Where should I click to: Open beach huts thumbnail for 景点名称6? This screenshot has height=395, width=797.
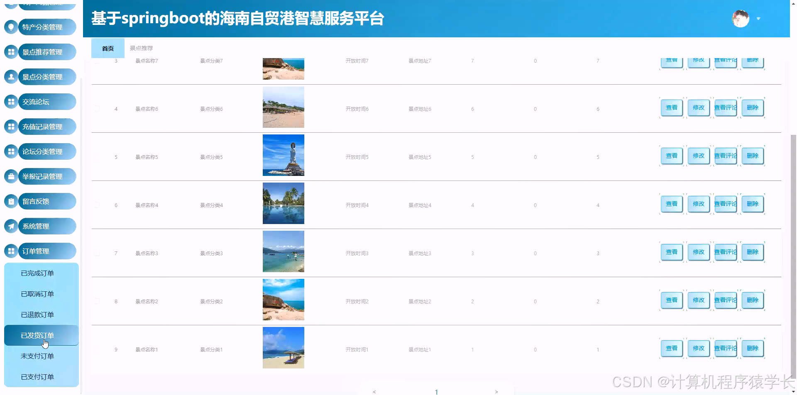pos(284,107)
